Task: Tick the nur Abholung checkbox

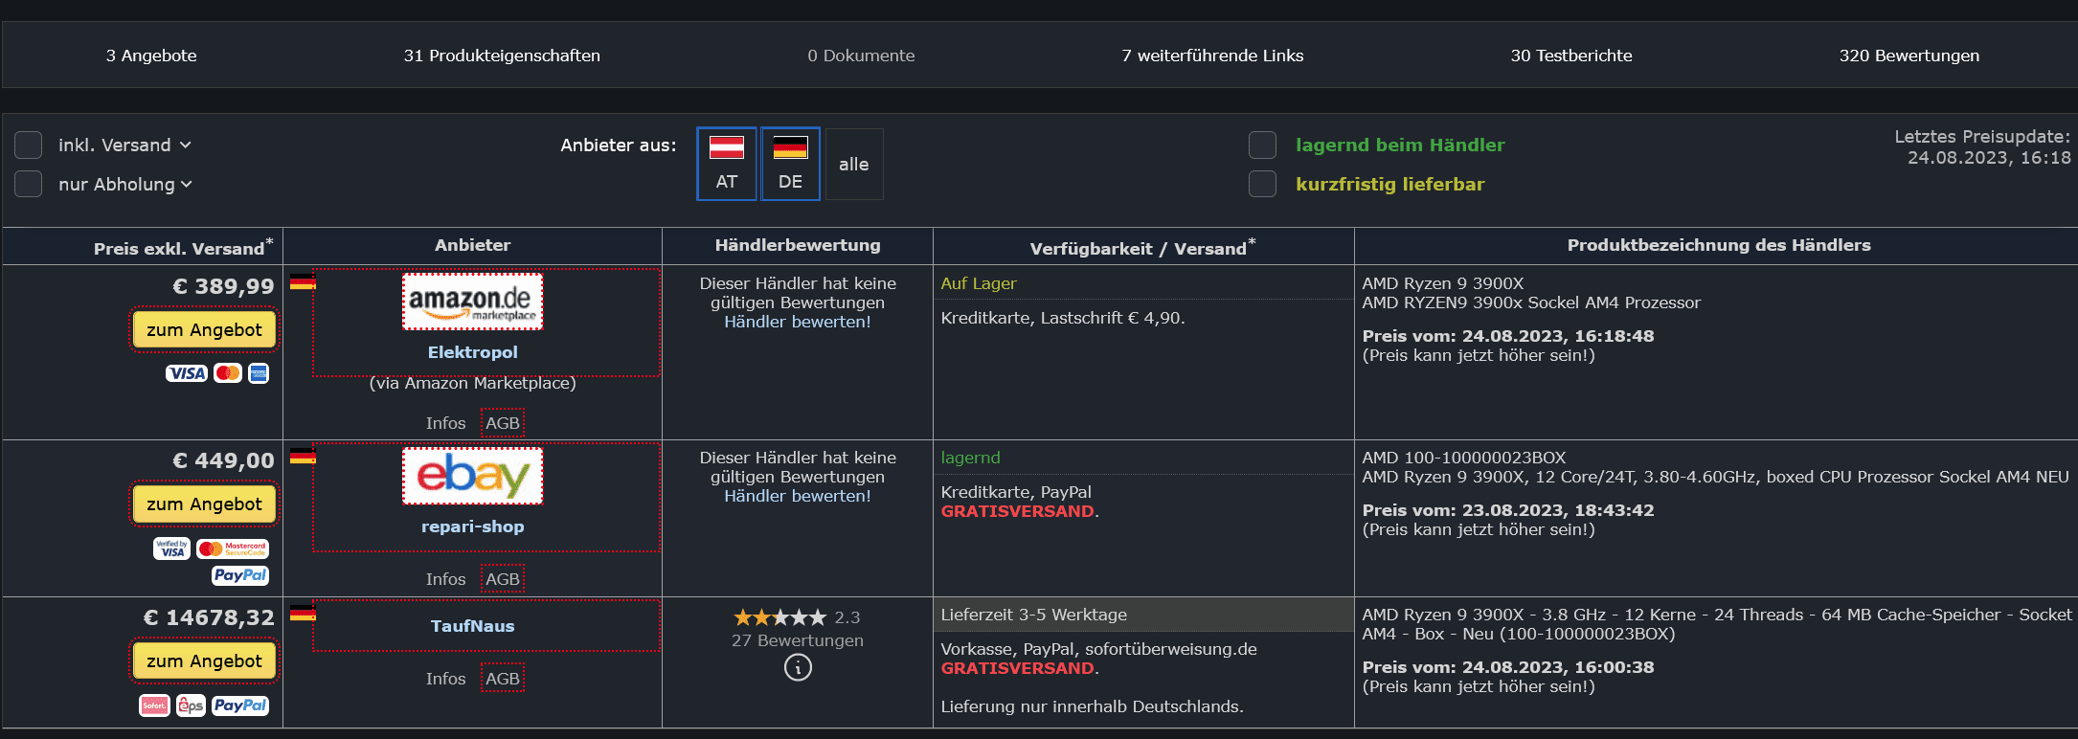Action: [x=29, y=184]
